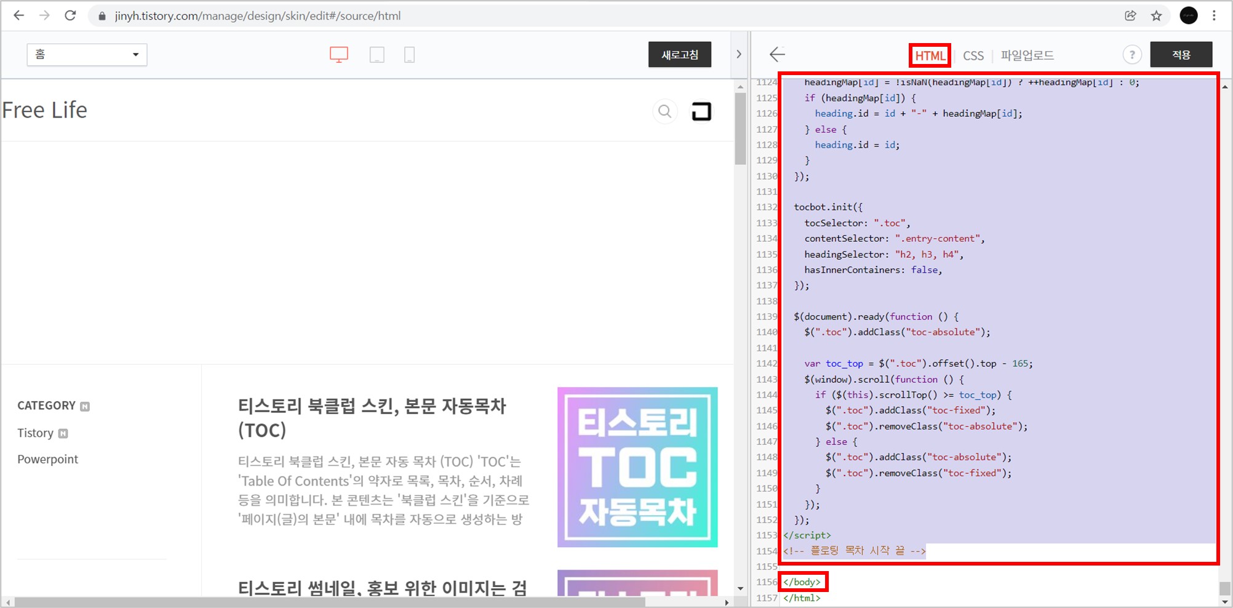Expand the preview side panel chevron

tap(738, 54)
